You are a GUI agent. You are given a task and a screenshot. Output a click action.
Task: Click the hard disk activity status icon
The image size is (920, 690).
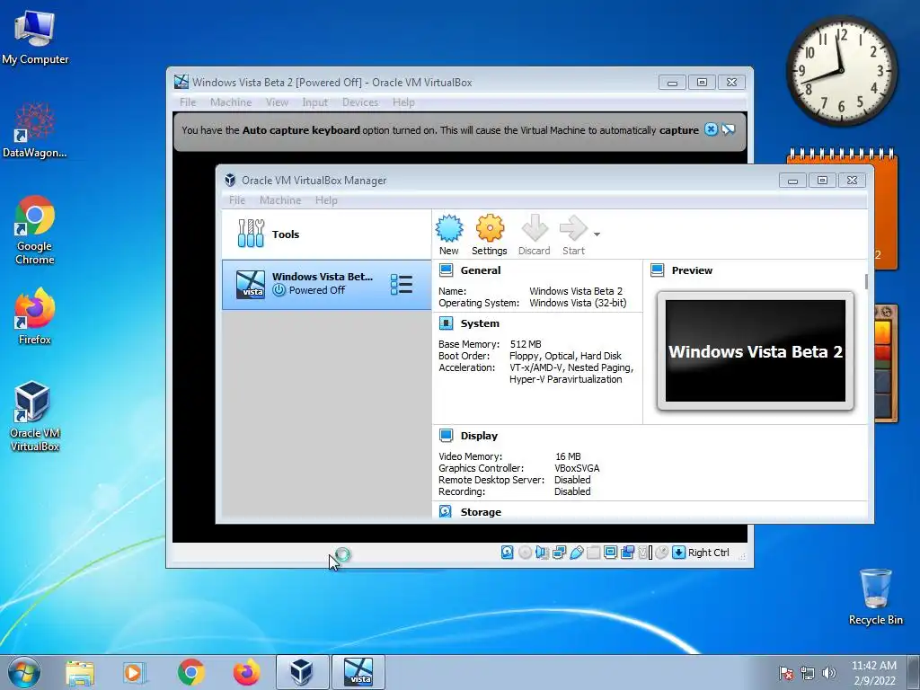[x=508, y=553]
